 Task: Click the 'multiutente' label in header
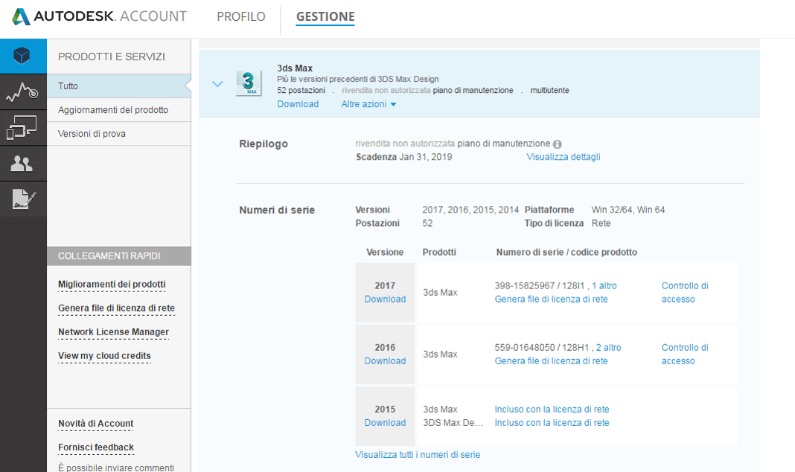(x=549, y=90)
